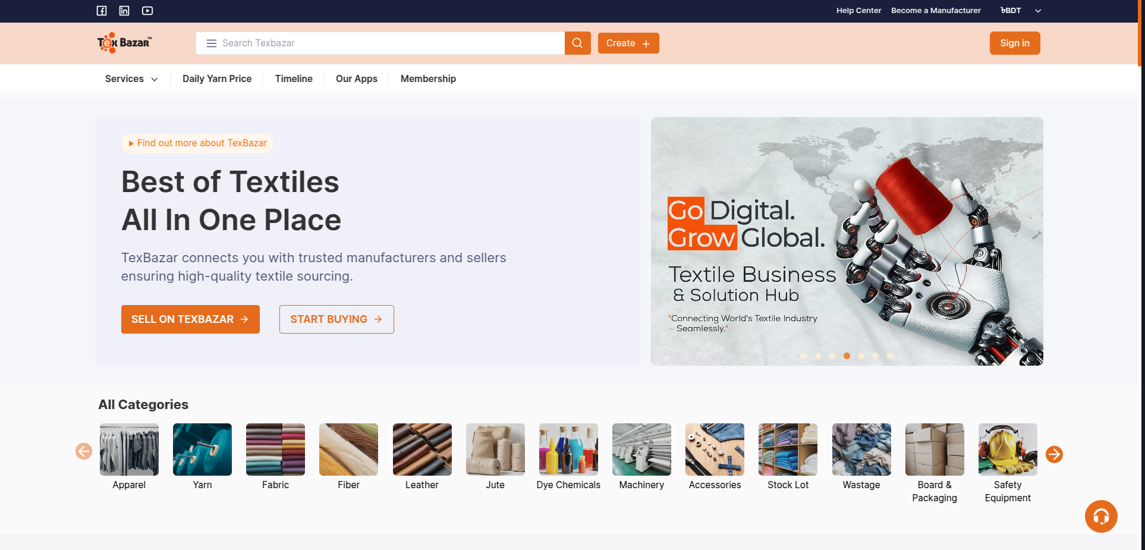Go to Daily Yarn Price

[x=217, y=79]
